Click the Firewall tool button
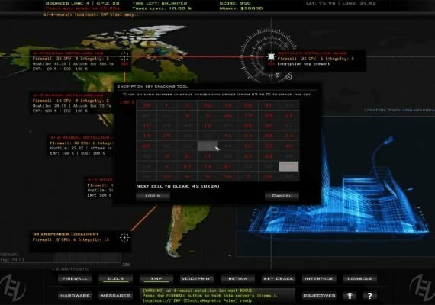 click(75, 278)
